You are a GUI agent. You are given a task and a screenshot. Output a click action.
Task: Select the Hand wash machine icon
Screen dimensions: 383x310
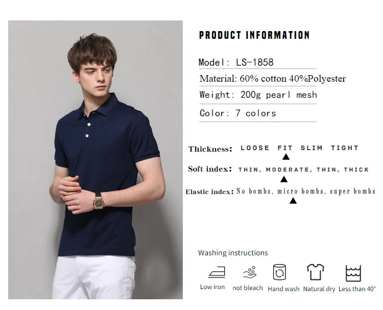click(279, 272)
